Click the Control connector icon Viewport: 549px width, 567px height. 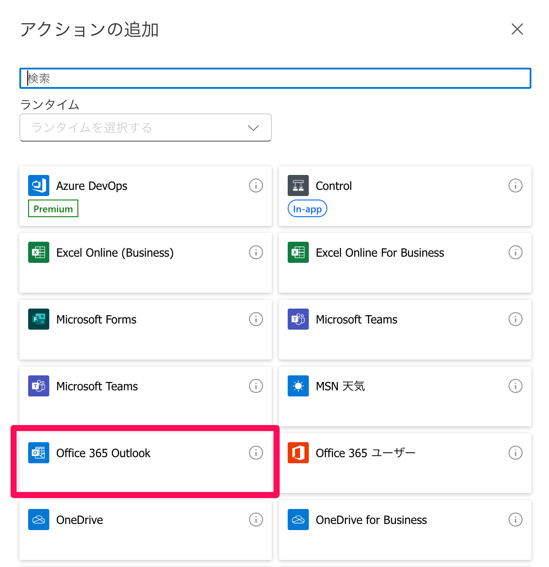pyautogui.click(x=298, y=185)
